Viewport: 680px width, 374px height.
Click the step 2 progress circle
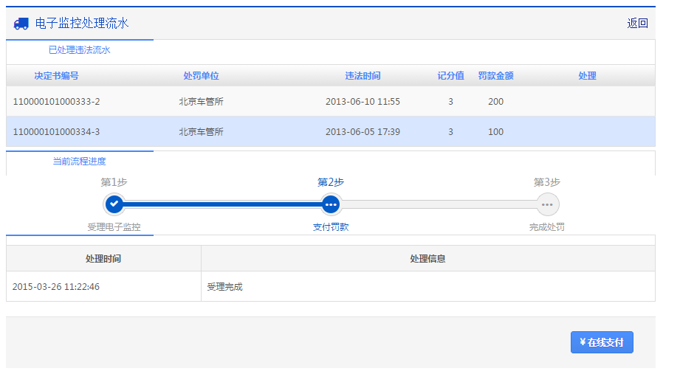[331, 204]
